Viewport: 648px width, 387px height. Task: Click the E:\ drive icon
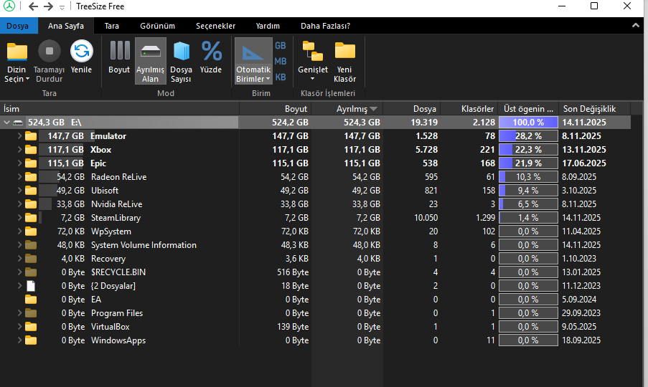pyautogui.click(x=18, y=123)
